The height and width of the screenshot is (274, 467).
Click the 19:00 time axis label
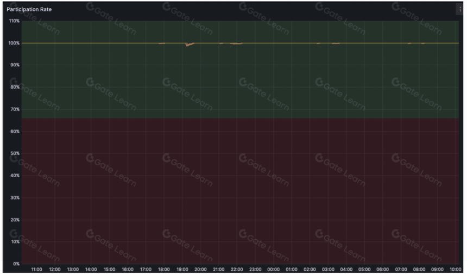(182, 269)
